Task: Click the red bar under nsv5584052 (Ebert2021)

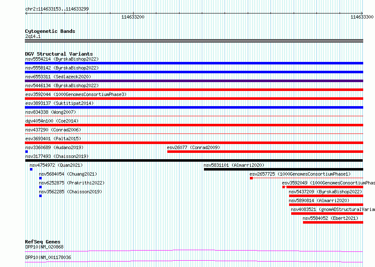Action: (333, 222)
